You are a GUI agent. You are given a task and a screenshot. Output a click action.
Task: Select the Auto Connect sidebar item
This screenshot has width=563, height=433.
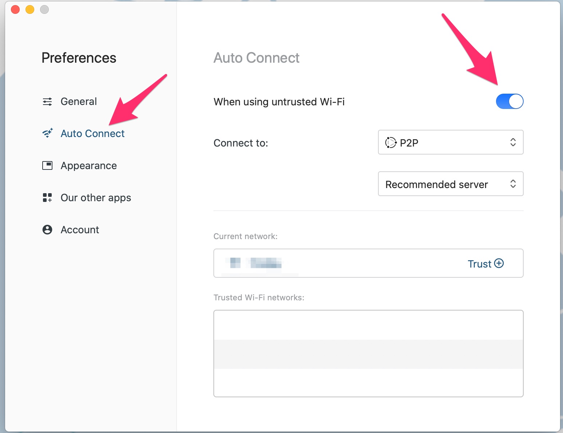(92, 134)
